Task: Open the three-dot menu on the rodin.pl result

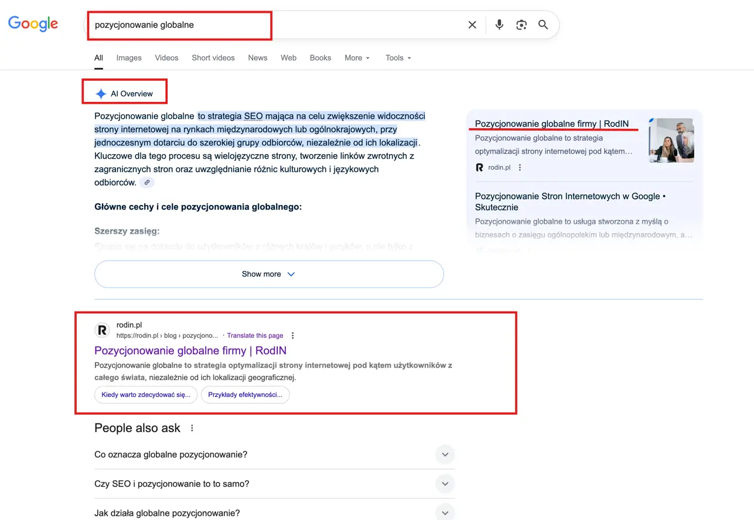Action: pos(292,336)
